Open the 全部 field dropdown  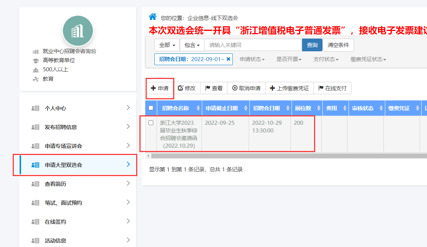[x=167, y=45]
